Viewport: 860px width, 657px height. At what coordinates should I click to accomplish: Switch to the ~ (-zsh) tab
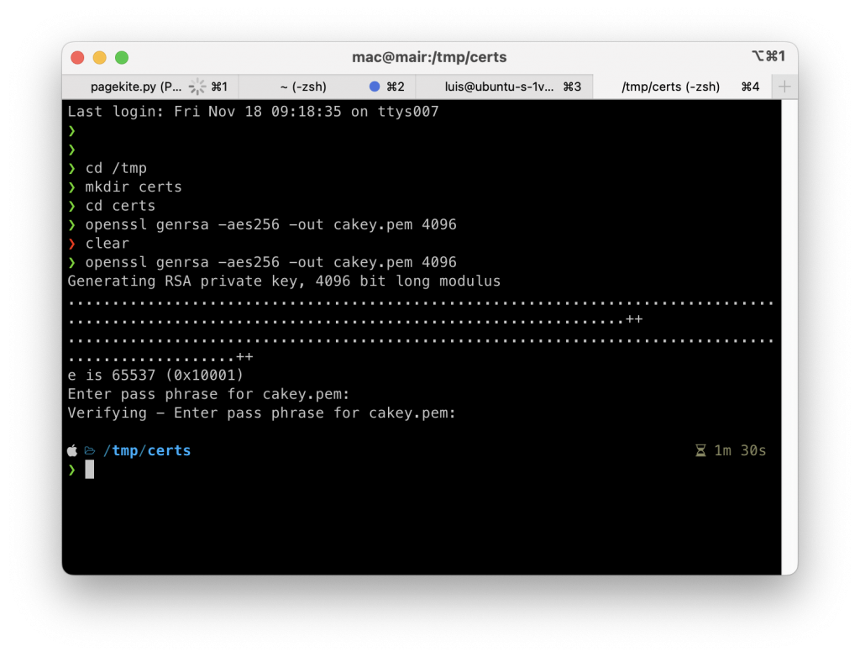(x=327, y=87)
